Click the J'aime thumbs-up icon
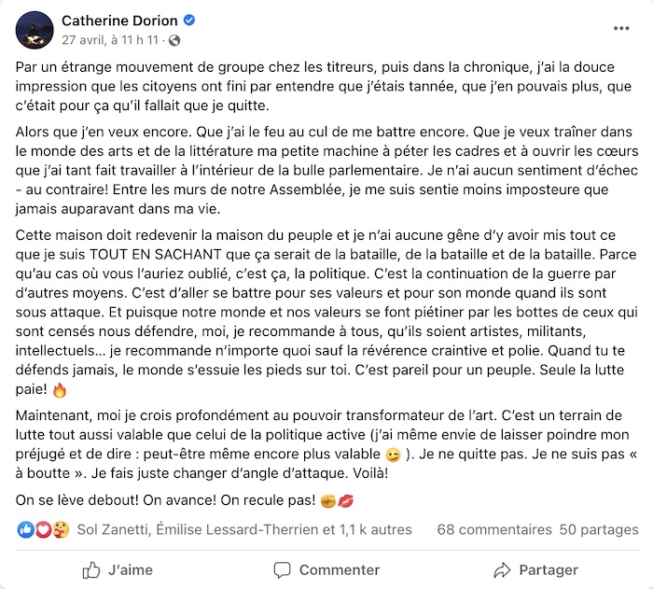Screen dimensions: 653x589 pos(91,569)
